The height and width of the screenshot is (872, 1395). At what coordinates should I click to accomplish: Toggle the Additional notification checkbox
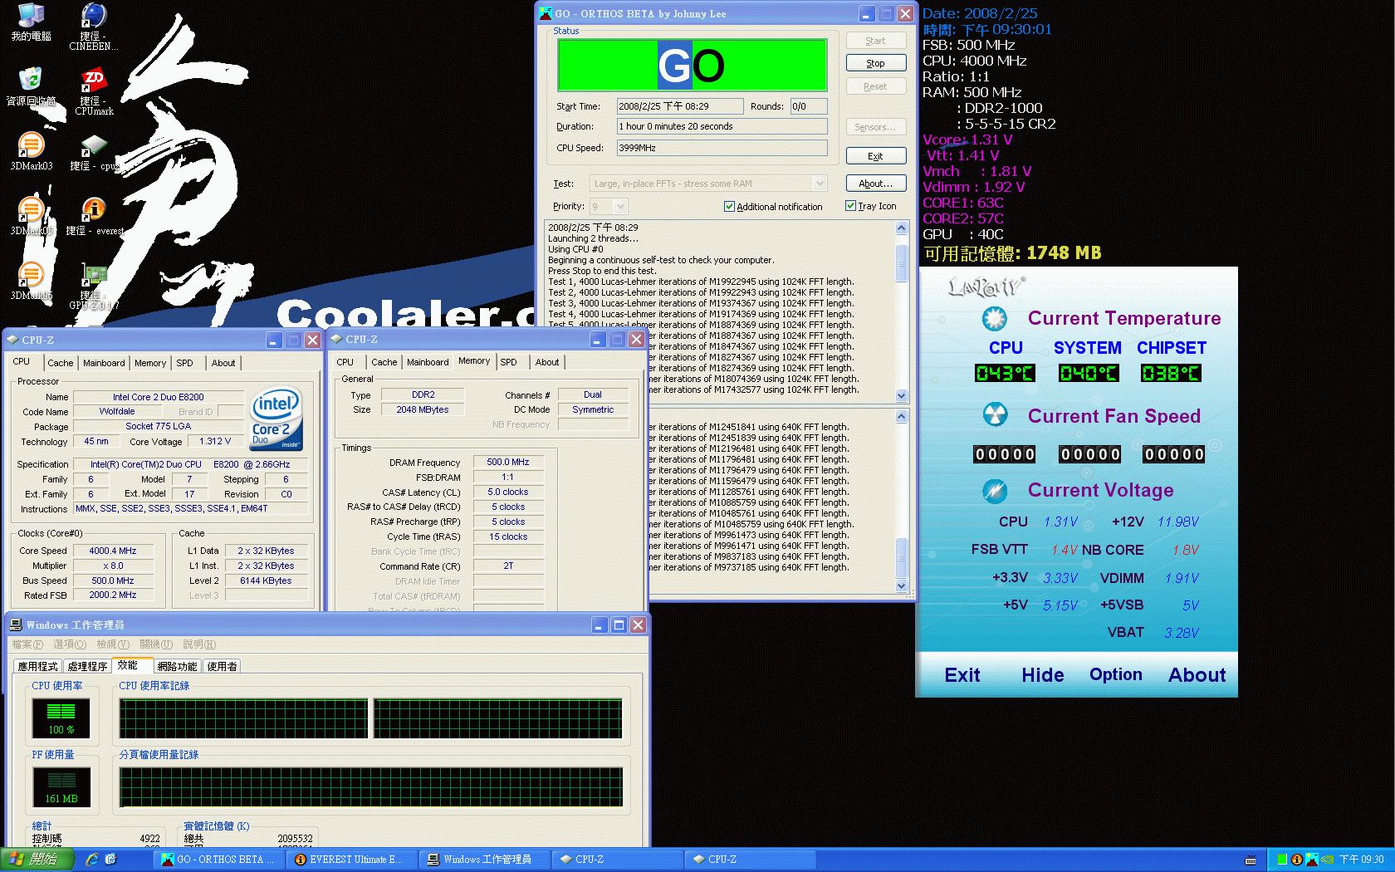729,207
